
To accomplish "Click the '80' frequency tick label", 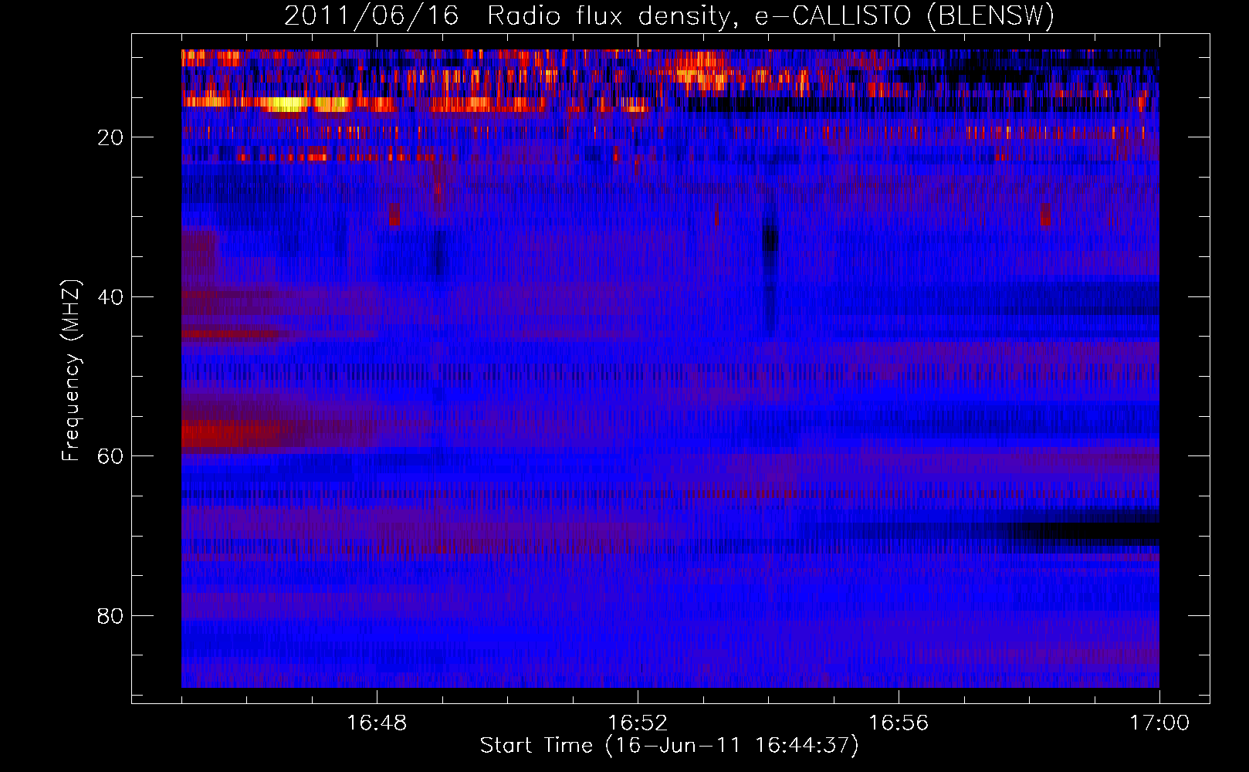I will (111, 616).
